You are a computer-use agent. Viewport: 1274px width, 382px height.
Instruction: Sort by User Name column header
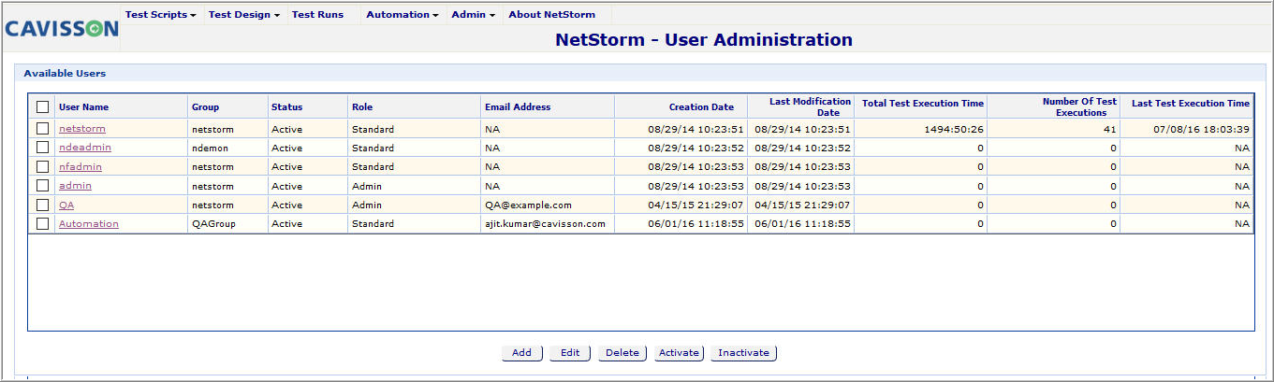83,107
